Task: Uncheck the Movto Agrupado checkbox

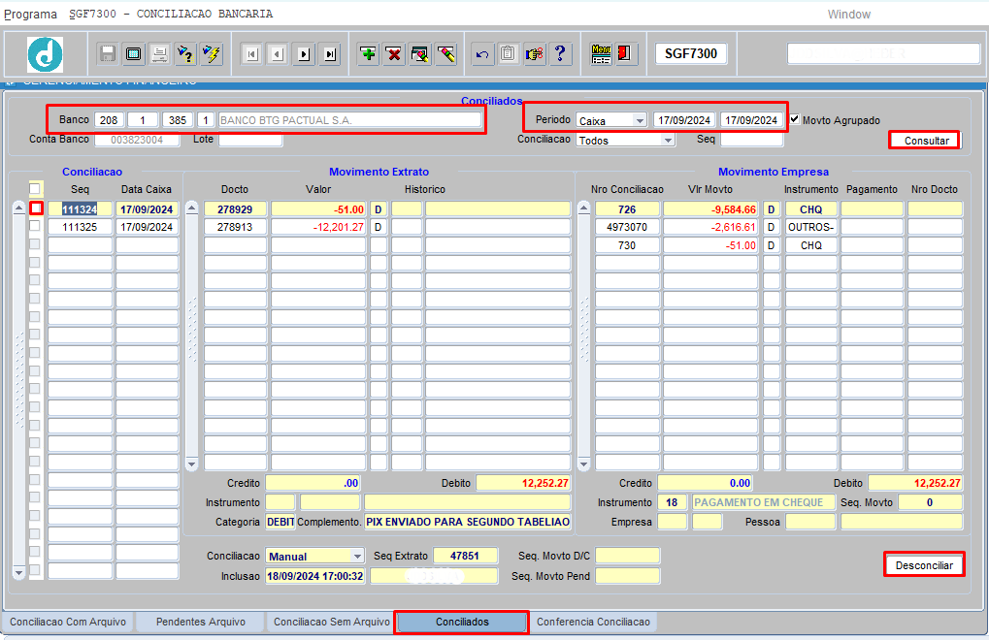Action: point(795,119)
